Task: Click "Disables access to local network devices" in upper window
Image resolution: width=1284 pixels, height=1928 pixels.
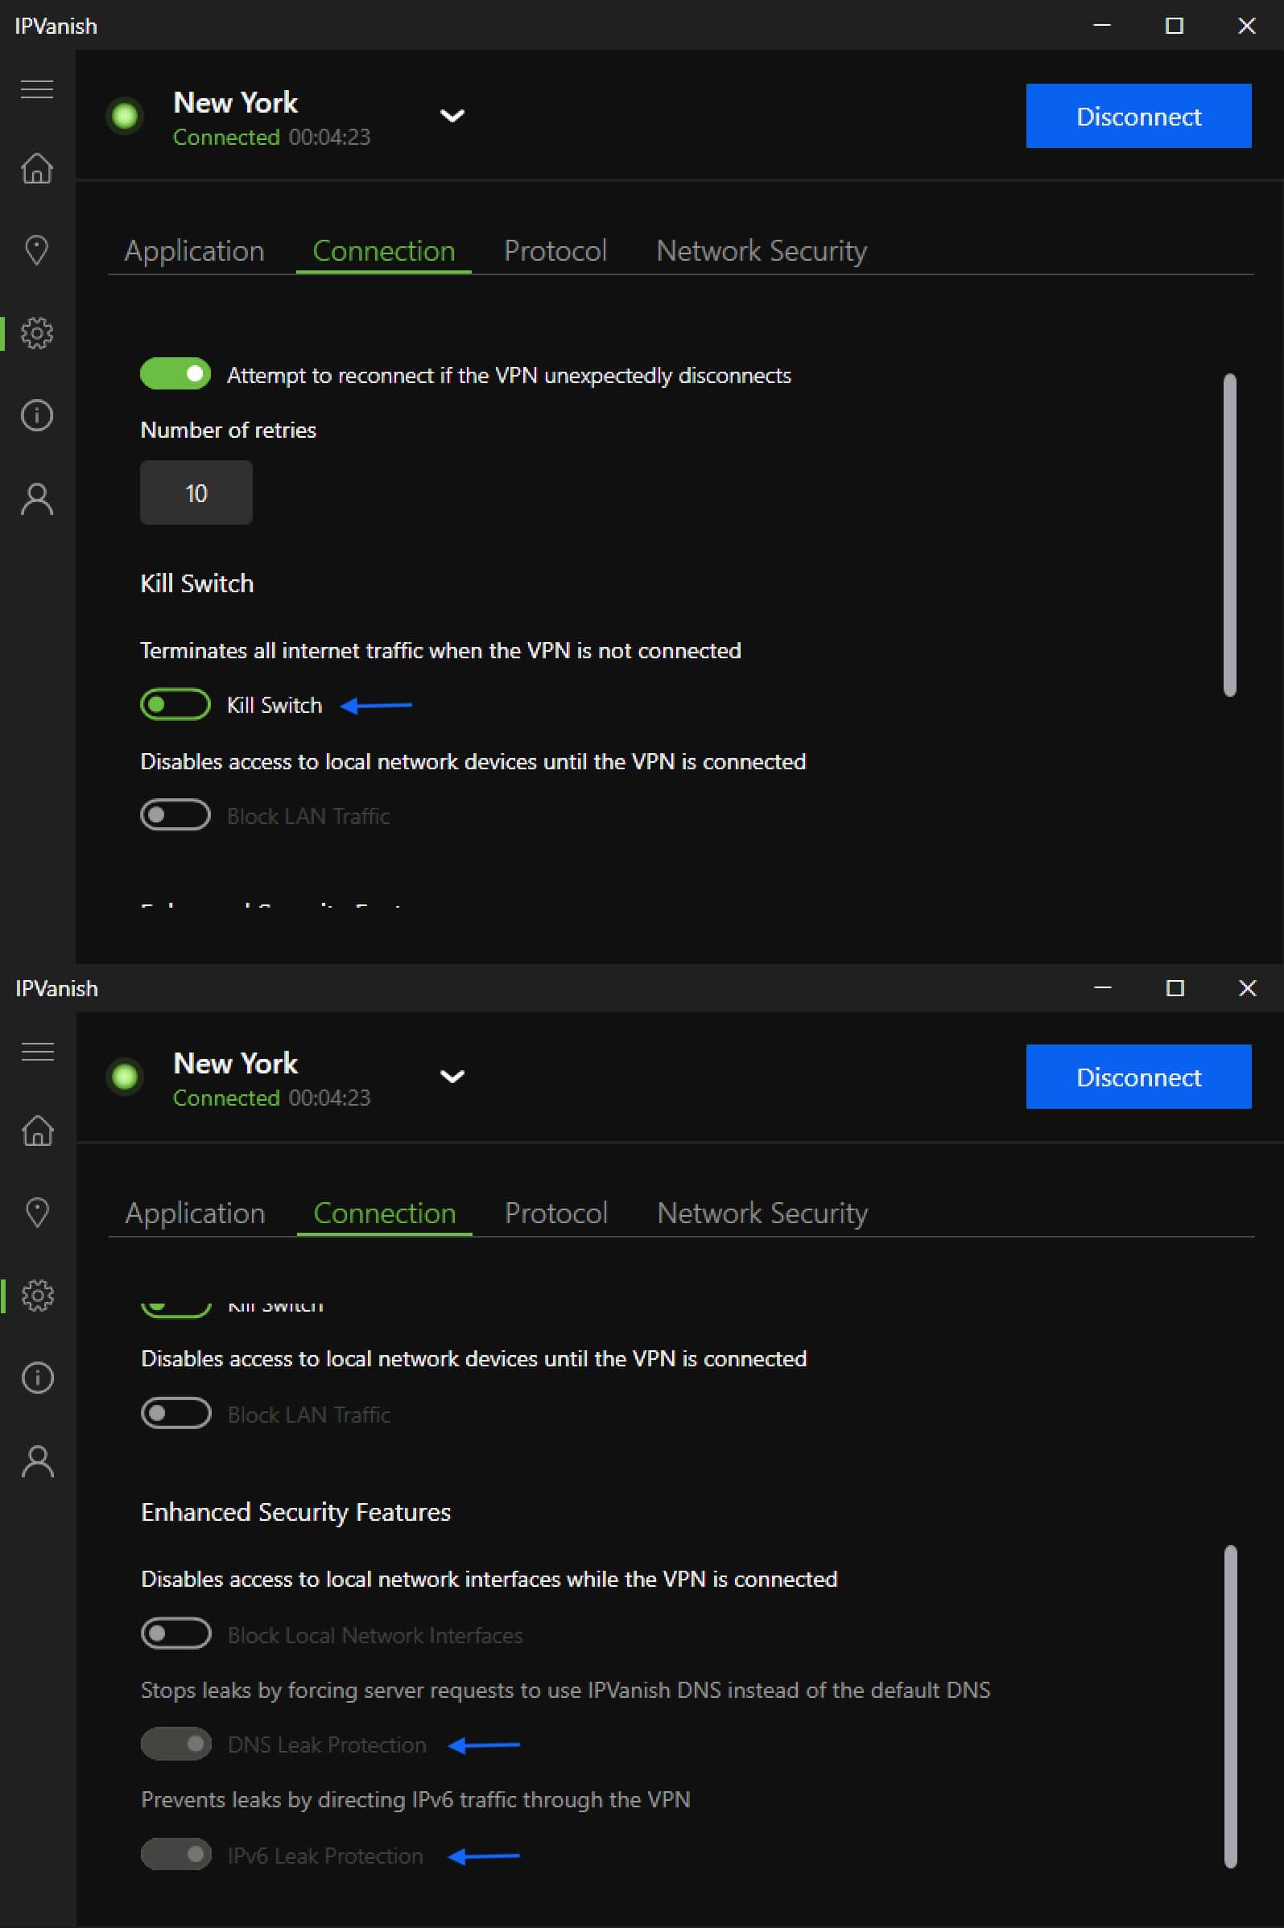Action: [x=473, y=761]
